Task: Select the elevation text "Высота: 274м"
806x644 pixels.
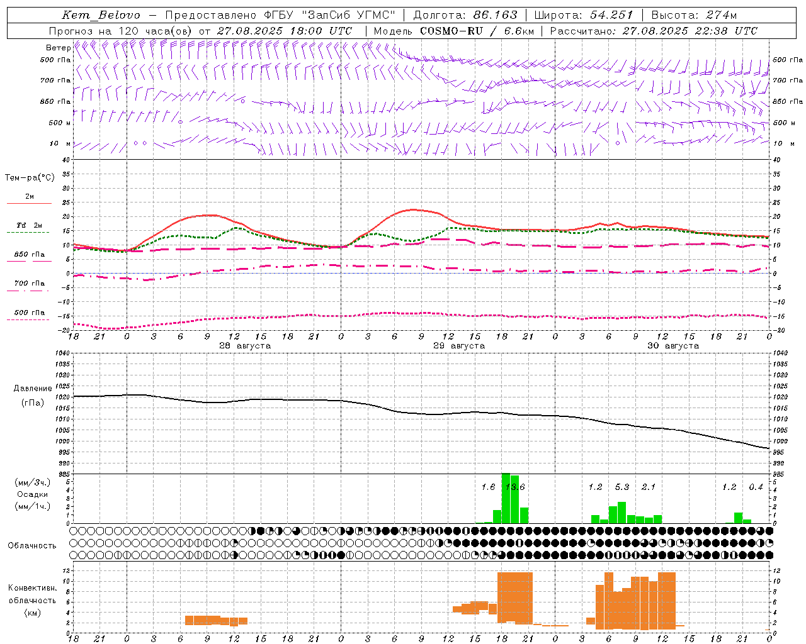Action: [694, 15]
